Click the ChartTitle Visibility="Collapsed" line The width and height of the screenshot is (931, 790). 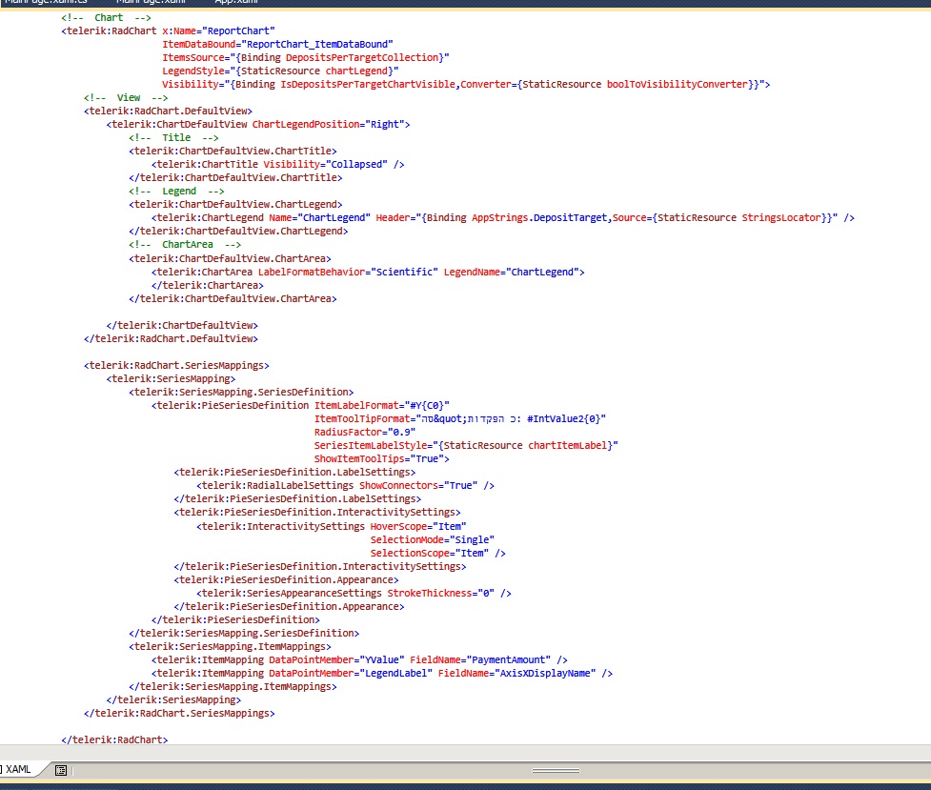278,164
